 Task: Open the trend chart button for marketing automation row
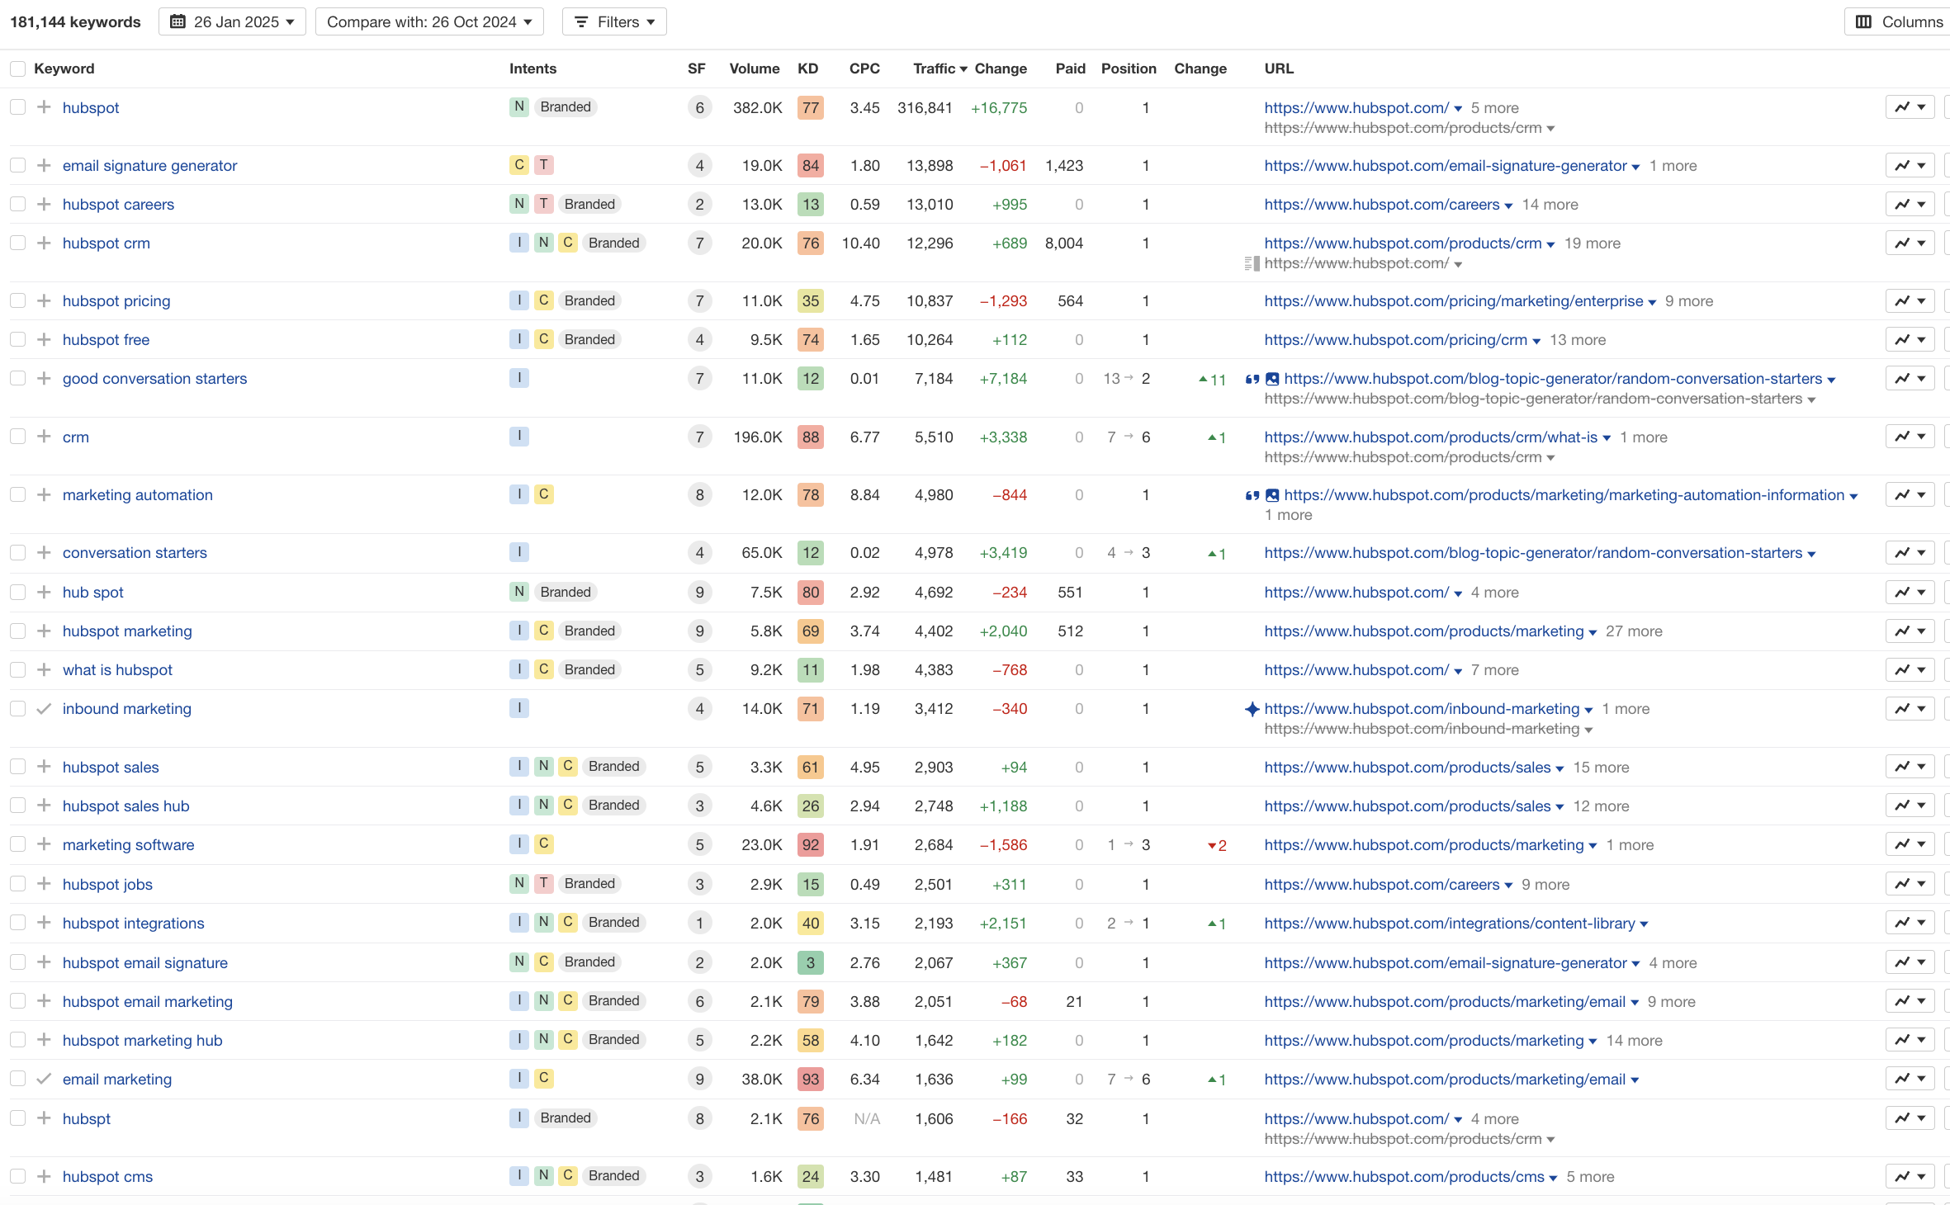pyautogui.click(x=1910, y=494)
